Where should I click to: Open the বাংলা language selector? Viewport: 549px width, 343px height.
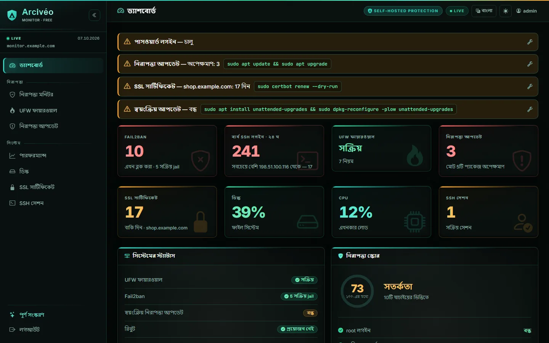click(x=484, y=11)
